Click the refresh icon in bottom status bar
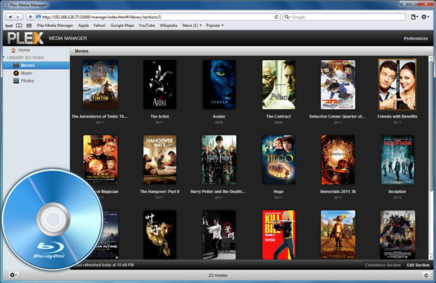The height and width of the screenshot is (283, 436). [426, 275]
